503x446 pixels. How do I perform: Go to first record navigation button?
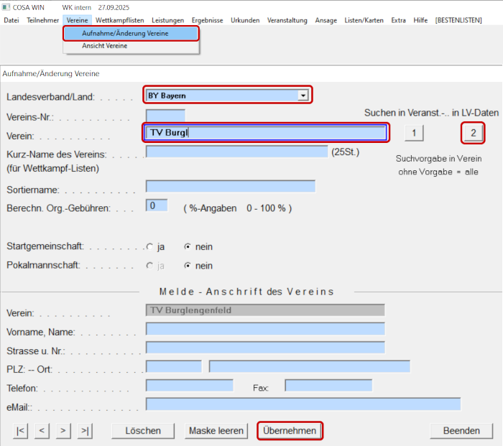pyautogui.click(x=21, y=431)
